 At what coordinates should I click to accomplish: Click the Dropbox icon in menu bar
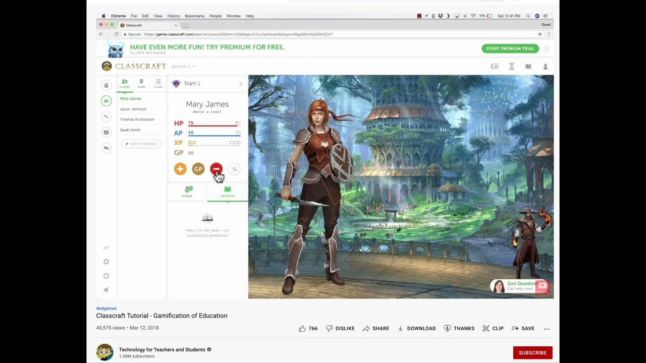point(441,16)
